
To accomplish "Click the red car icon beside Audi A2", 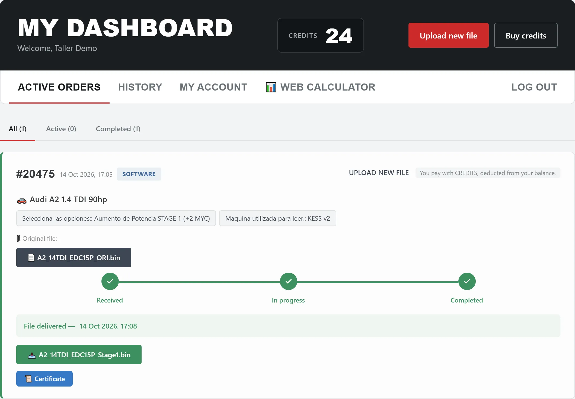I will coord(22,201).
